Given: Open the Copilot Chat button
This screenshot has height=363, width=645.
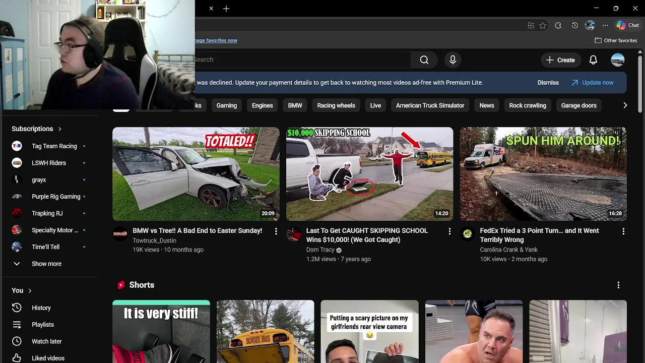Looking at the screenshot, I should tap(628, 25).
